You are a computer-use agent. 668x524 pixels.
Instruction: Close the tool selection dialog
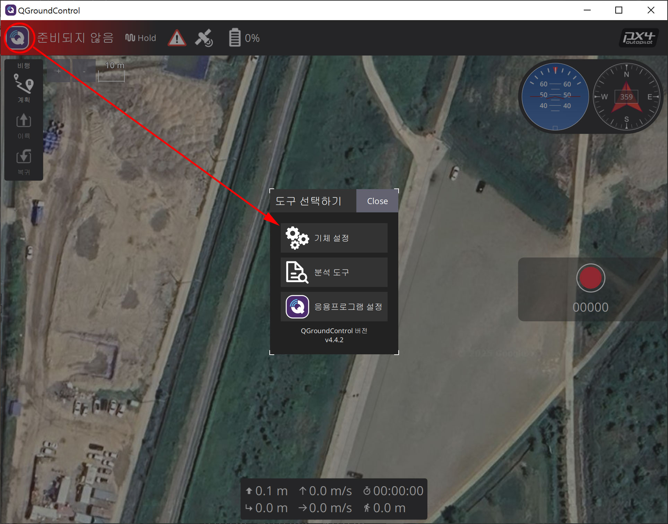click(x=377, y=201)
